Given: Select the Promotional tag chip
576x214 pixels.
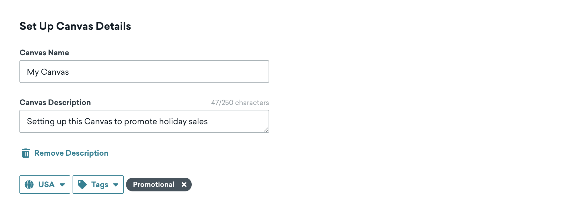Looking at the screenshot, I should (154, 185).
